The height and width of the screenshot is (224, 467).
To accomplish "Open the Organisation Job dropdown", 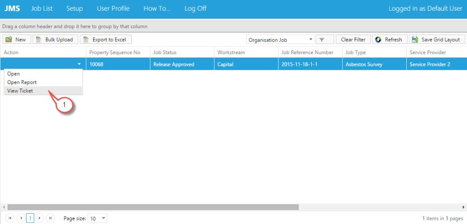I will point(280,40).
